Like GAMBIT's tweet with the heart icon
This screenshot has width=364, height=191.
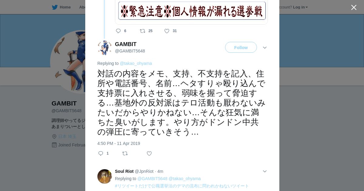tap(149, 153)
